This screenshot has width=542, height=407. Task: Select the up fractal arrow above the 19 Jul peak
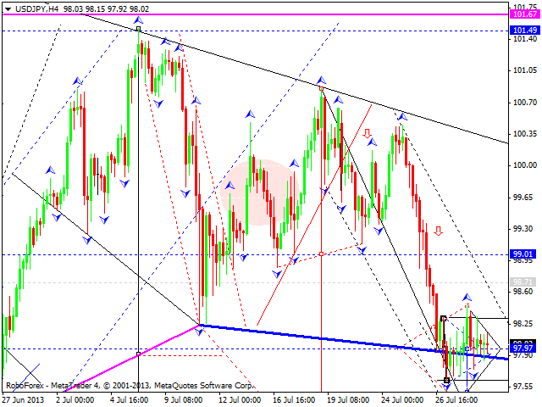click(x=322, y=80)
